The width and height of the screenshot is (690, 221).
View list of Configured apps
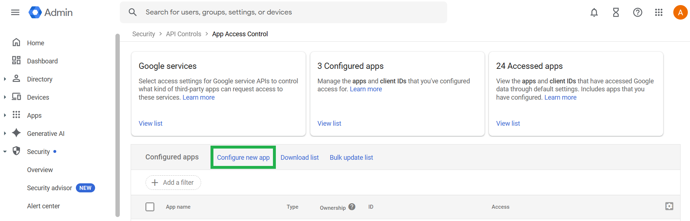(x=329, y=124)
